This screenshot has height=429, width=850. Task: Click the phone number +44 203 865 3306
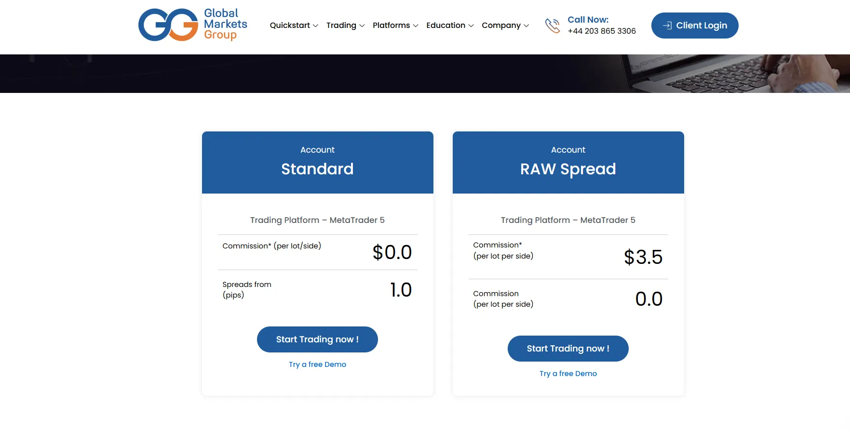(602, 31)
